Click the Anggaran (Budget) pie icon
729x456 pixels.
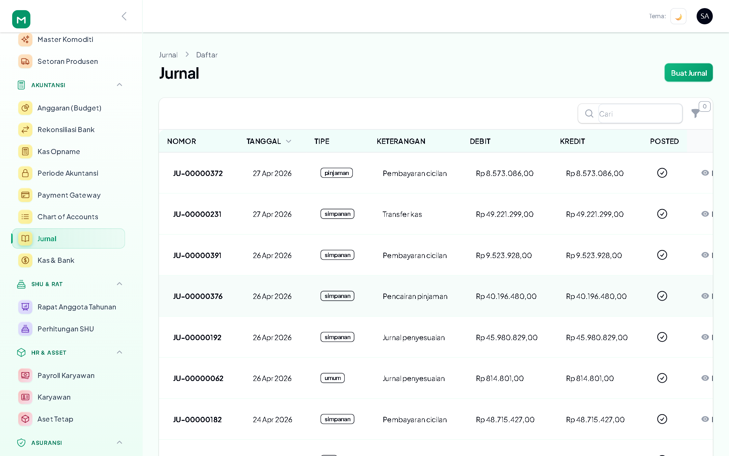25,108
